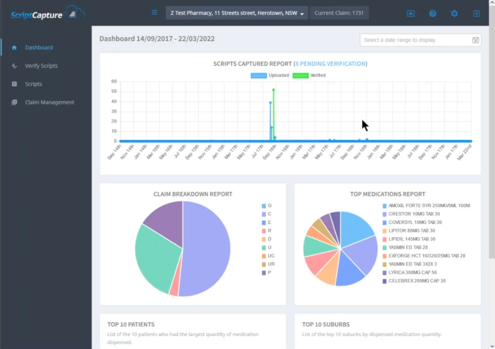Click the Claim Management stack icon
Screen dimensions: 495x349
click(14, 102)
